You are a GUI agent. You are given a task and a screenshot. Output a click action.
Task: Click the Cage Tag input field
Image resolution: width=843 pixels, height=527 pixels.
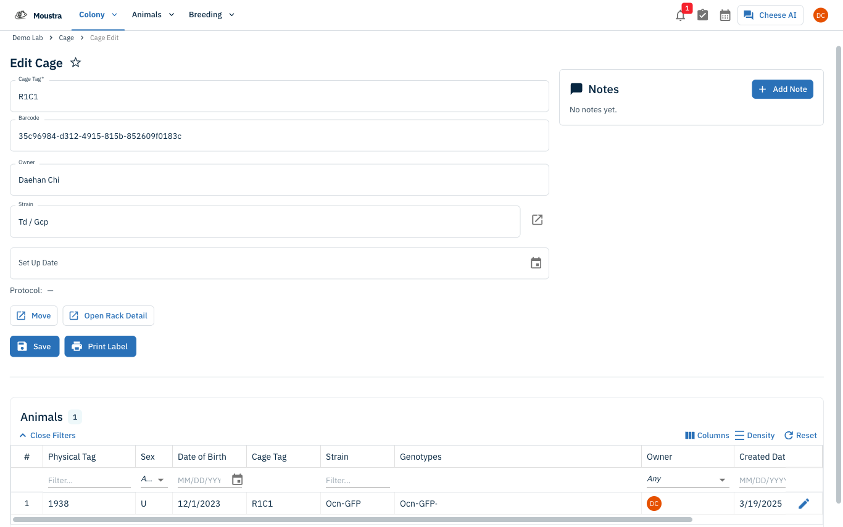pyautogui.click(x=279, y=96)
